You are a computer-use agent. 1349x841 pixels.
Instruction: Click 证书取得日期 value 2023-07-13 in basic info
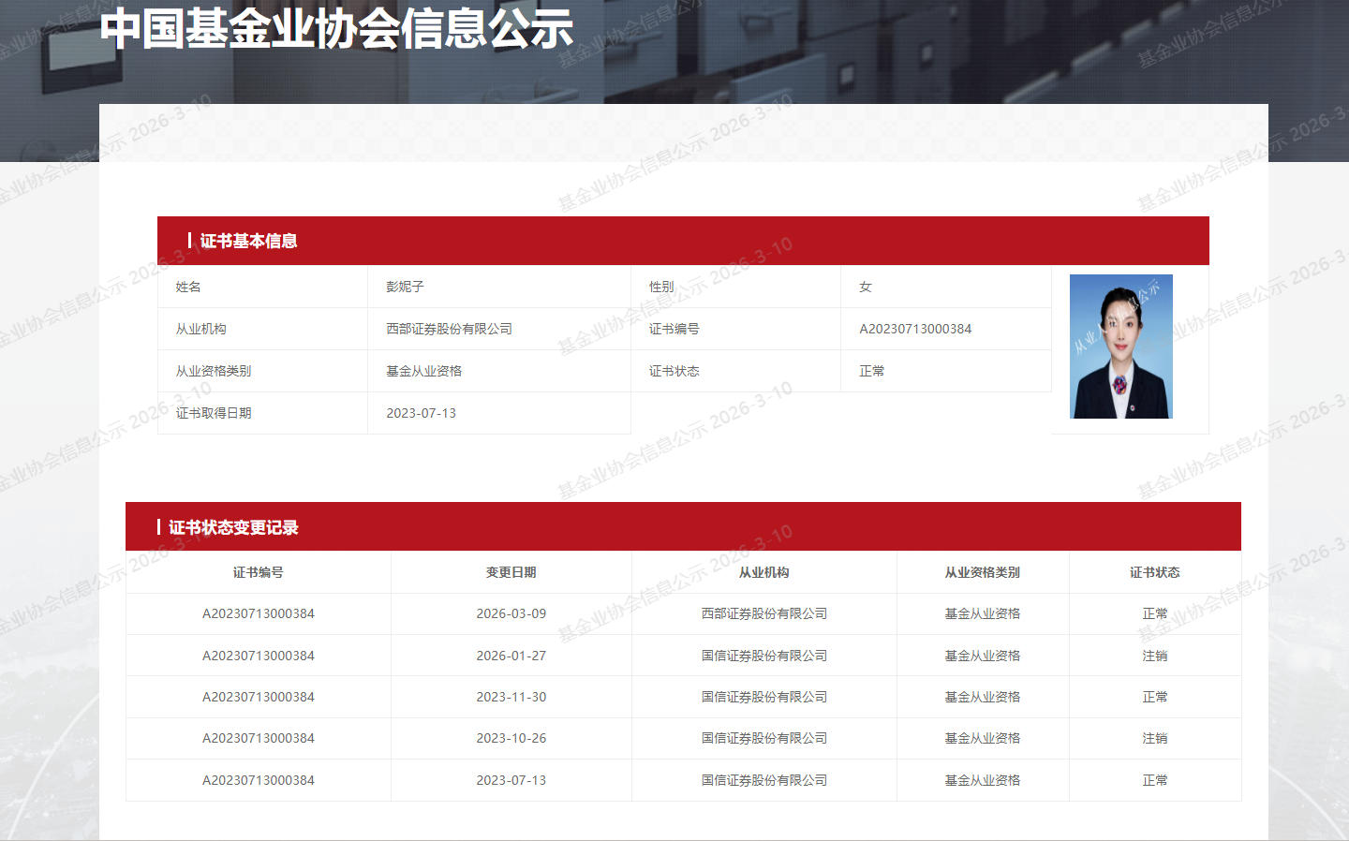pyautogui.click(x=421, y=413)
